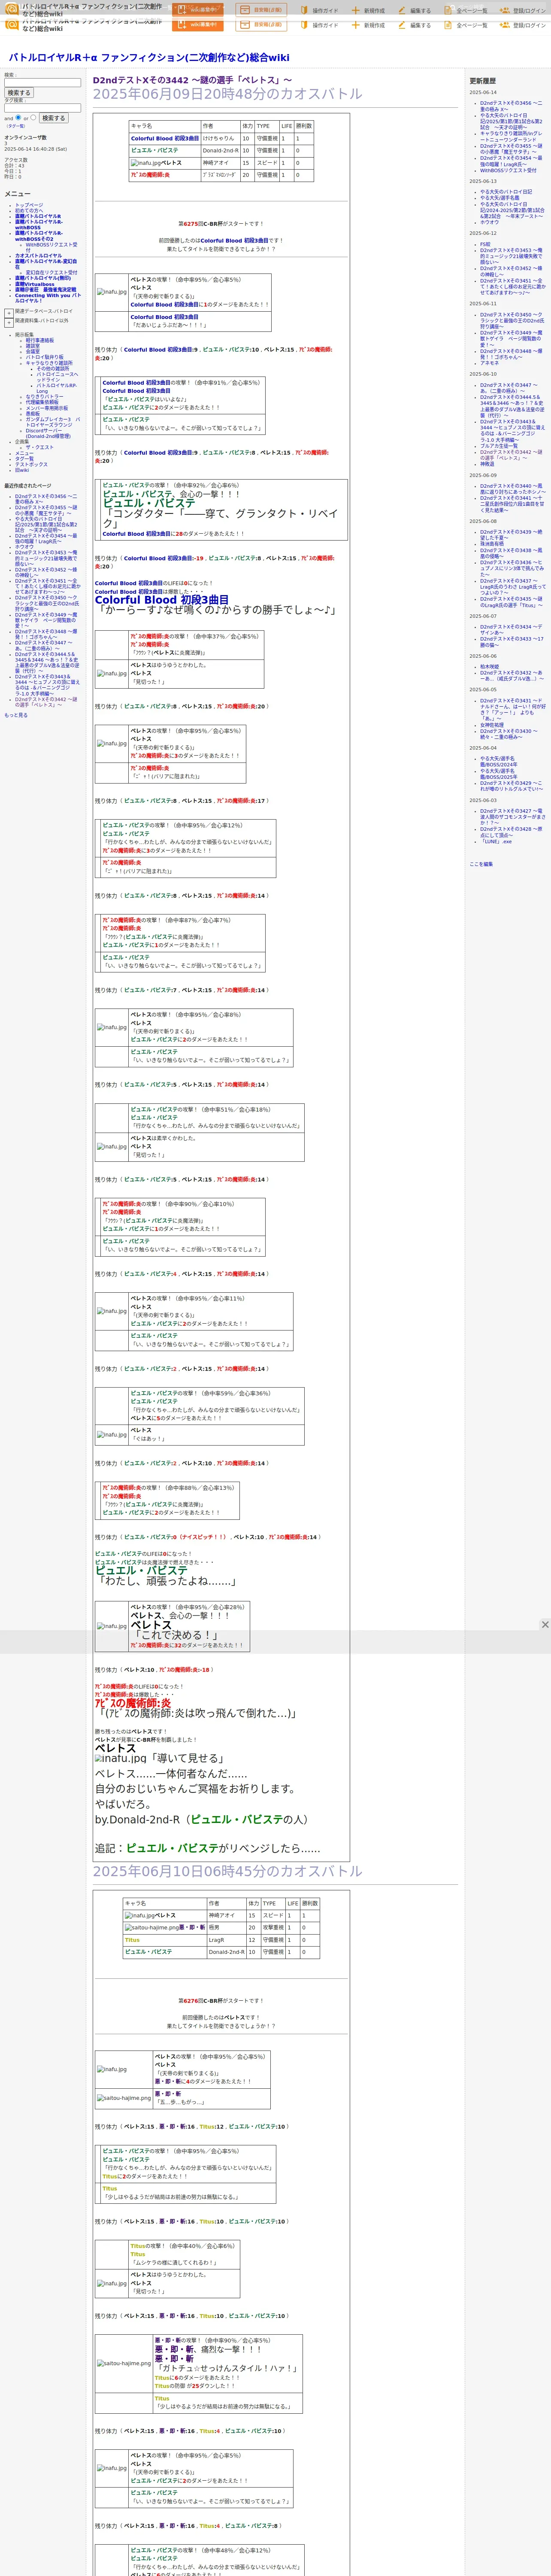Open 直轄バトルロイヤル(無印) link
The width and height of the screenshot is (551, 2576).
43,278
